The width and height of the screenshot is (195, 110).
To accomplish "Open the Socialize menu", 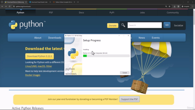I will (179, 25).
